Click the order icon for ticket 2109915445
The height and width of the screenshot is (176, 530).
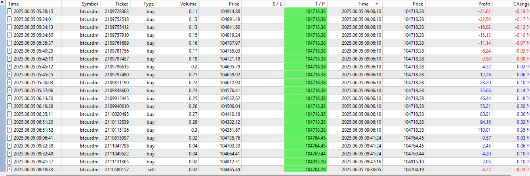coord(10,98)
